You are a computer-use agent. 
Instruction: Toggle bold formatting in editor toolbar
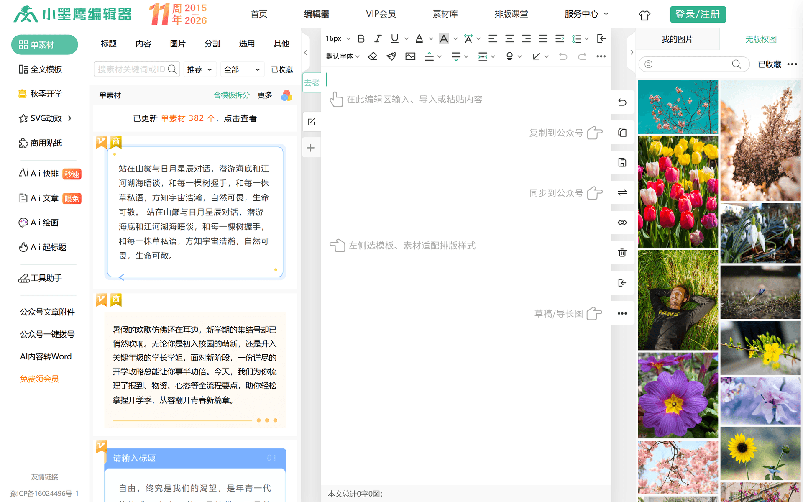(x=361, y=39)
